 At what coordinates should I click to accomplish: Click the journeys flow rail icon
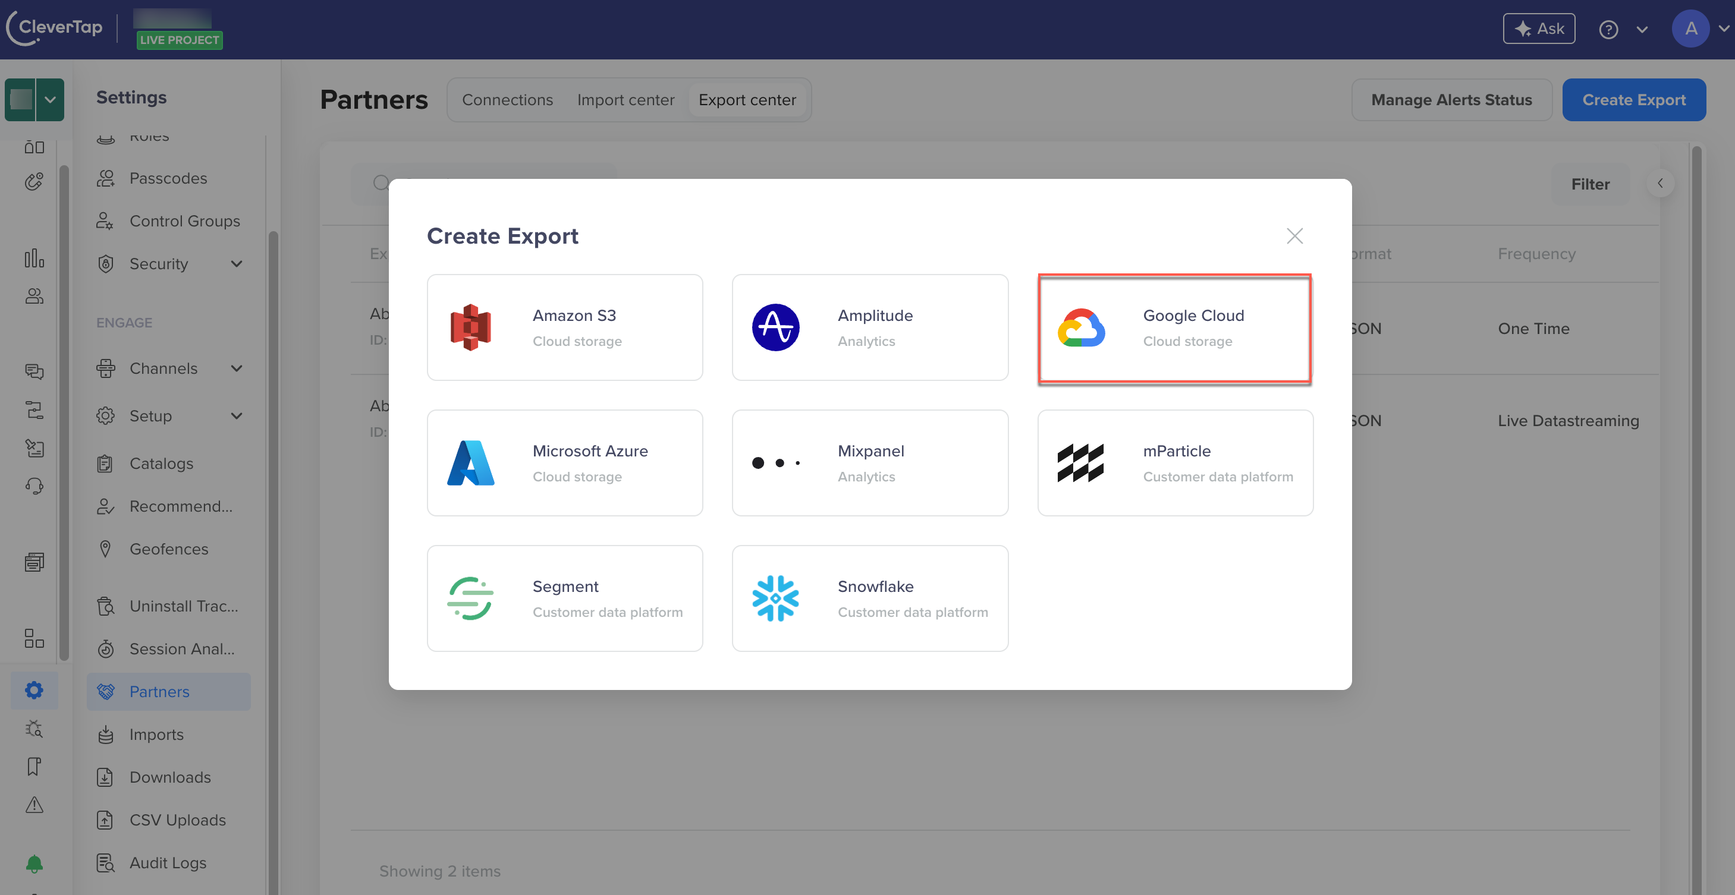click(x=34, y=409)
